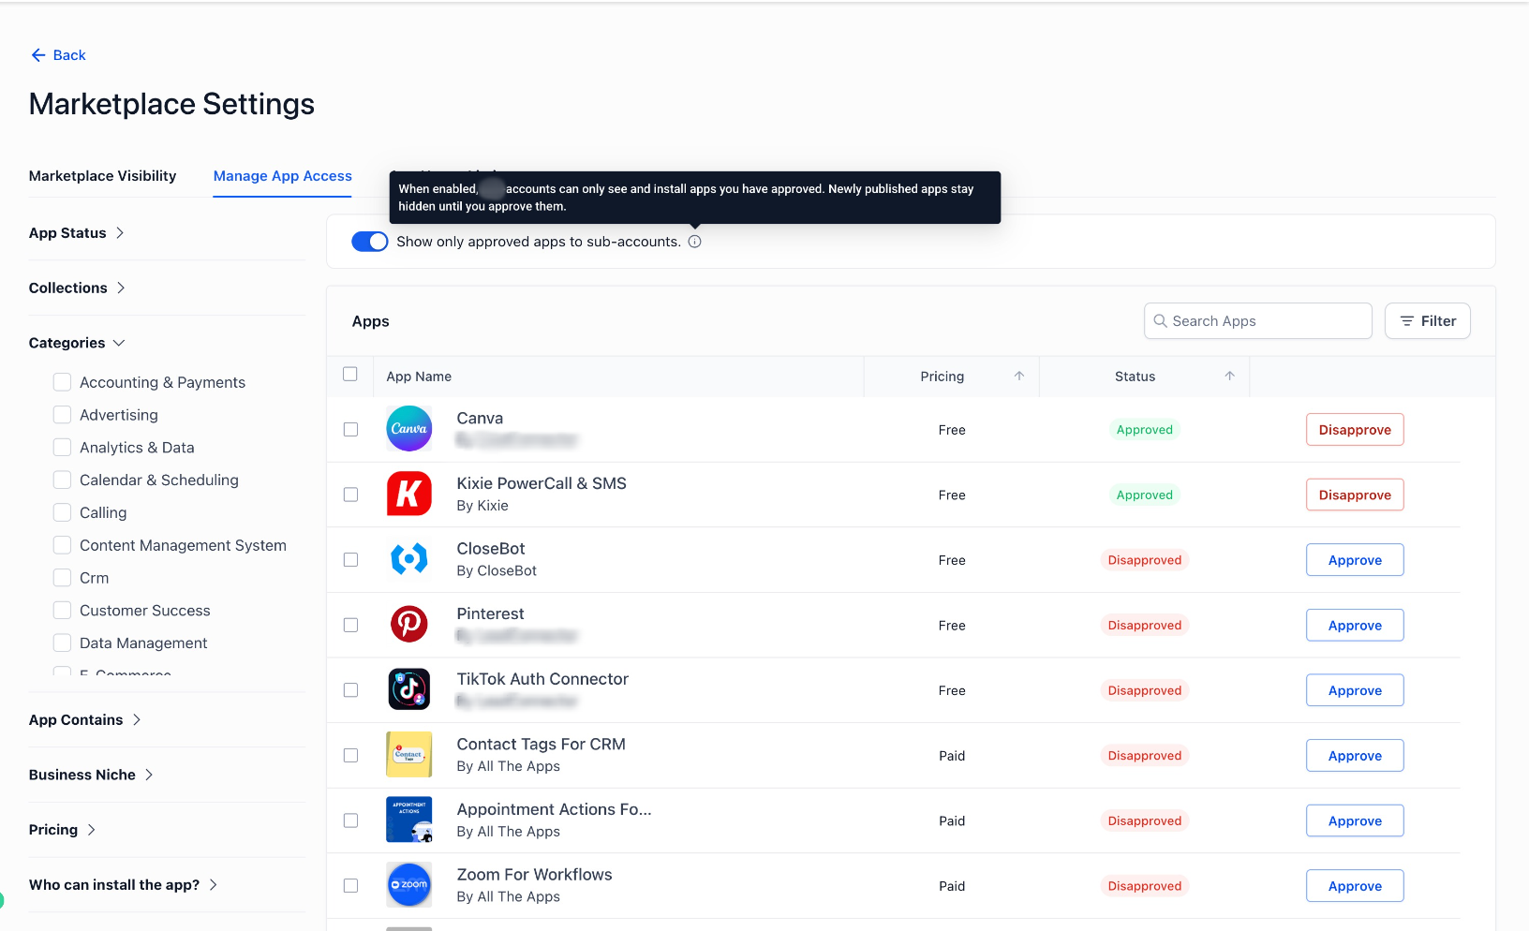This screenshot has height=931, width=1529.
Task: Check the Analytics & Data category
Action: pyautogui.click(x=63, y=447)
